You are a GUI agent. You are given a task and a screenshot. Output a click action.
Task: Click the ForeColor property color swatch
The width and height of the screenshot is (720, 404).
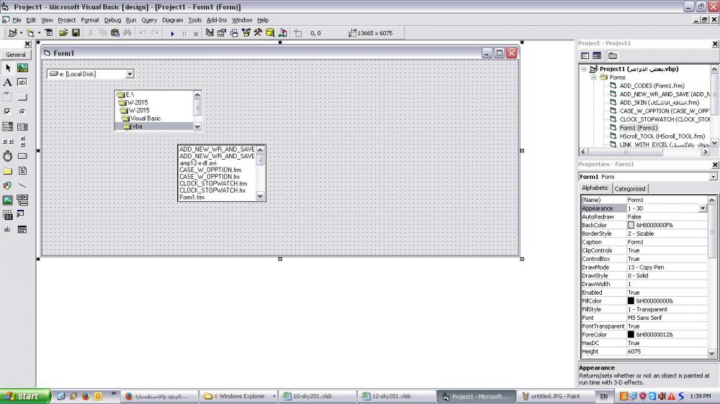(631, 335)
